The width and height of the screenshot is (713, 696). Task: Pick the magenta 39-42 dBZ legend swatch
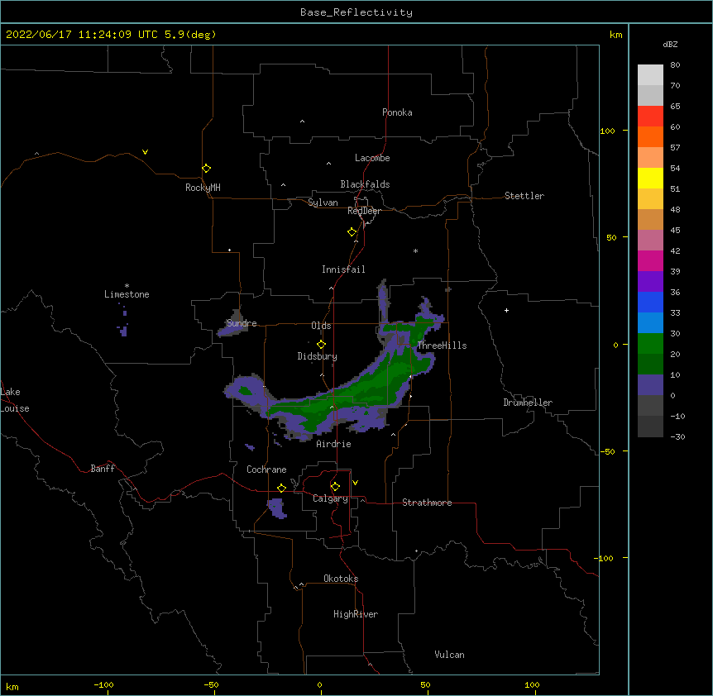[650, 260]
